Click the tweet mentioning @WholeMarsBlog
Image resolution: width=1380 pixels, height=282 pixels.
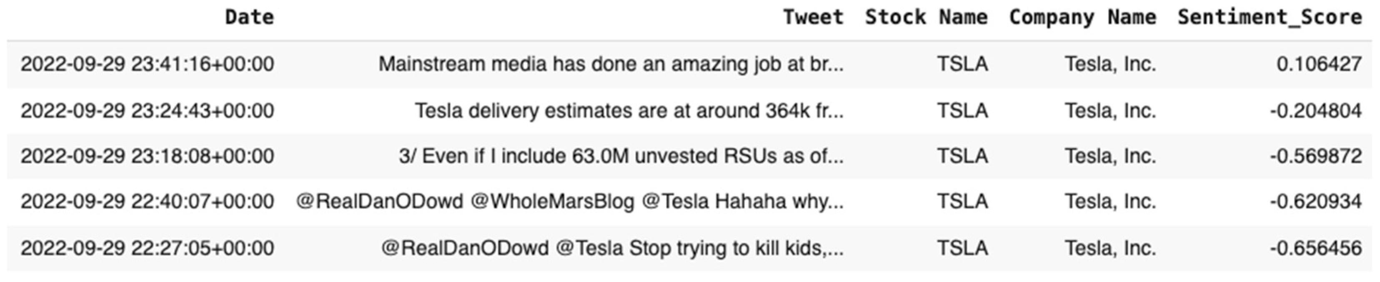pos(569,202)
